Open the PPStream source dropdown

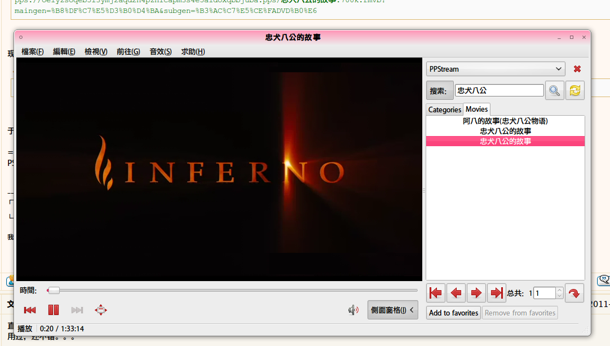496,69
